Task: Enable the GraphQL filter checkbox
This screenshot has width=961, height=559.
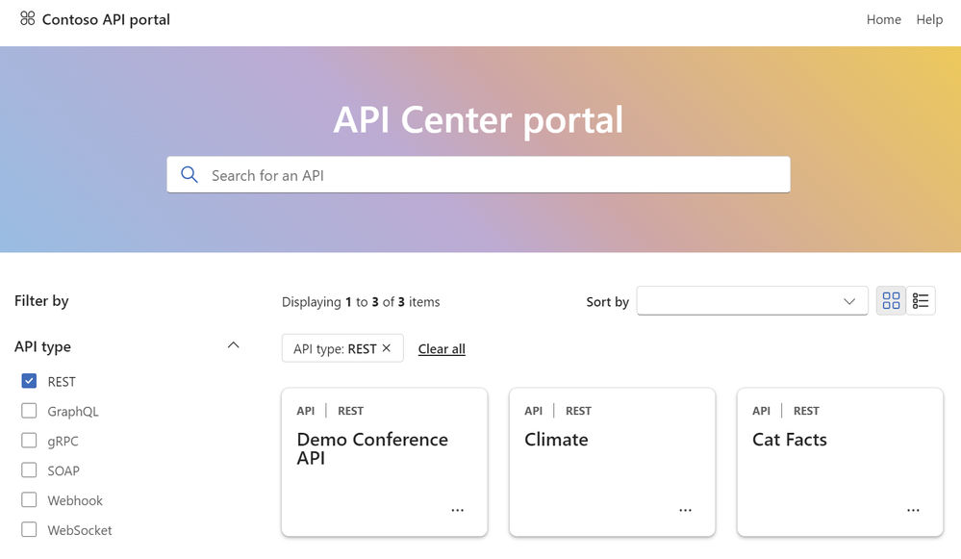Action: 29,411
